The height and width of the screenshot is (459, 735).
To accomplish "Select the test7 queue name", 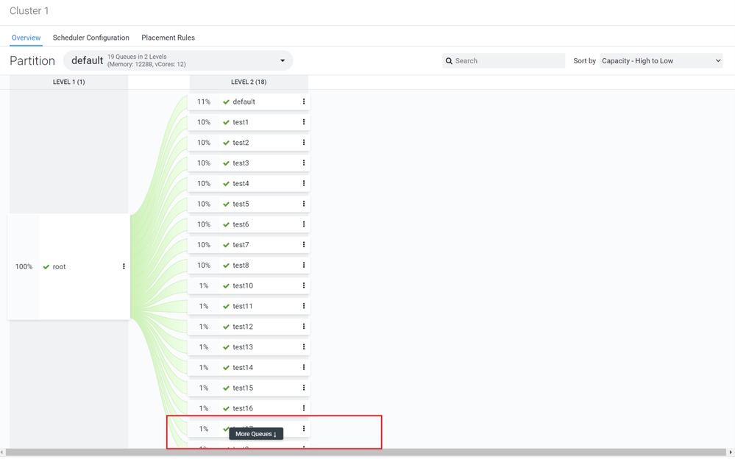I will click(241, 245).
